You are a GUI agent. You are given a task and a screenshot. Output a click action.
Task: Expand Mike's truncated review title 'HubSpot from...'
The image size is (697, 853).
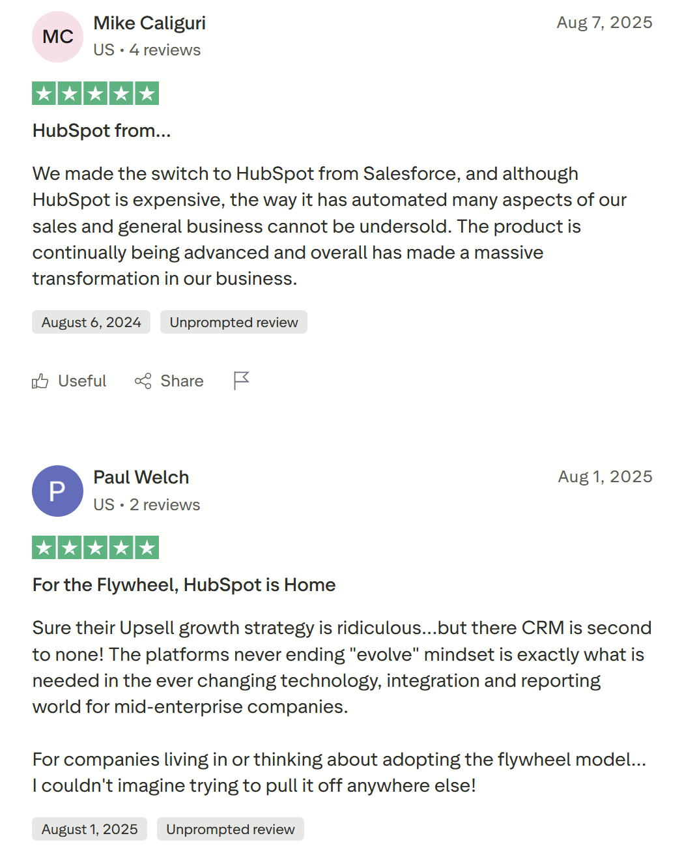click(x=101, y=130)
